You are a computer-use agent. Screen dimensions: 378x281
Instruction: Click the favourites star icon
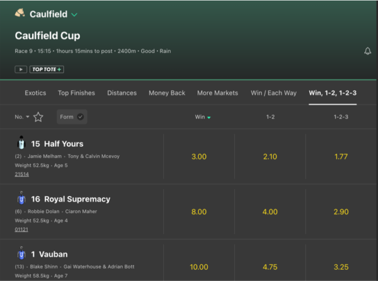tap(38, 117)
